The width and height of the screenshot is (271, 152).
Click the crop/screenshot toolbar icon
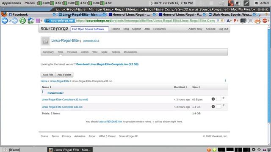tap(250, 21)
